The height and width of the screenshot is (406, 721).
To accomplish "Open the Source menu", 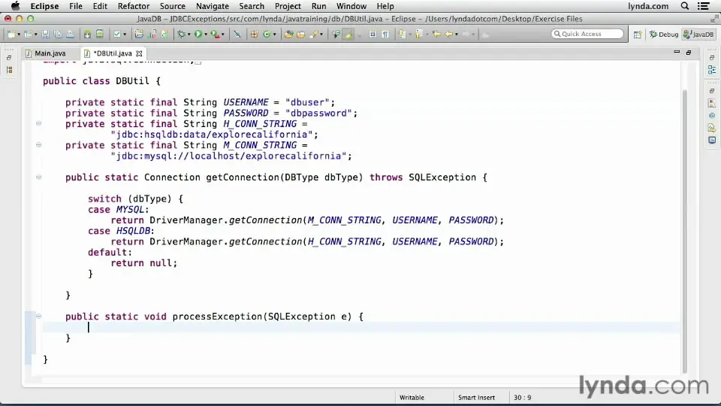I will 173,6.
